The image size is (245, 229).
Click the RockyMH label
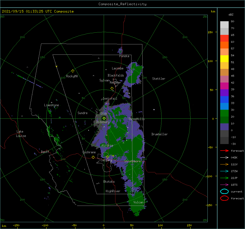tap(72, 76)
